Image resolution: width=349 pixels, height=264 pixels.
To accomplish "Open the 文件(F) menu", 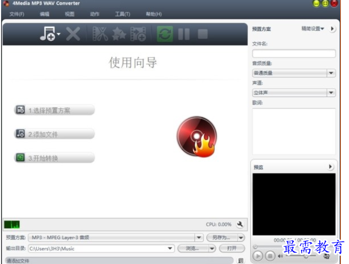I will (17, 14).
